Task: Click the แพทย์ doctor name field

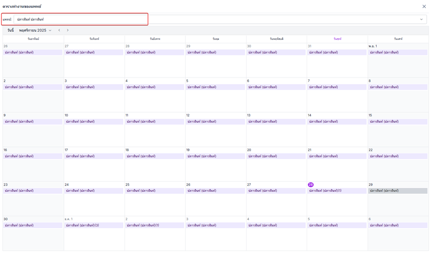Action: pyautogui.click(x=80, y=19)
